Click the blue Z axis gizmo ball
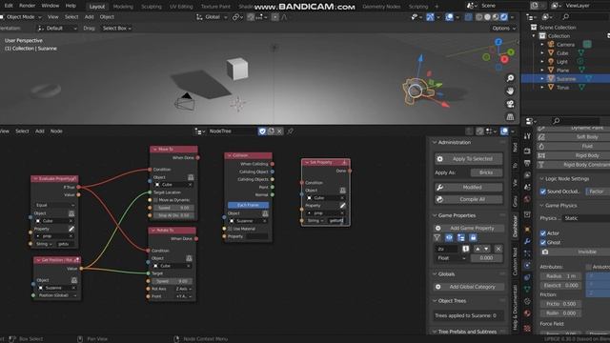Viewport: 610px width, 343px height. point(498,42)
